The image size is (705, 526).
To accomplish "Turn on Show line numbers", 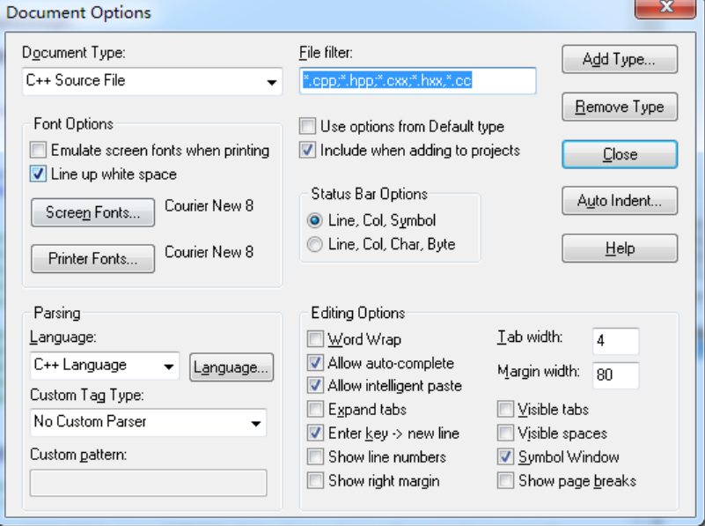I will (315, 456).
